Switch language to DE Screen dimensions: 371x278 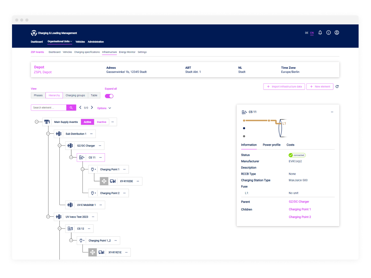coord(307,33)
